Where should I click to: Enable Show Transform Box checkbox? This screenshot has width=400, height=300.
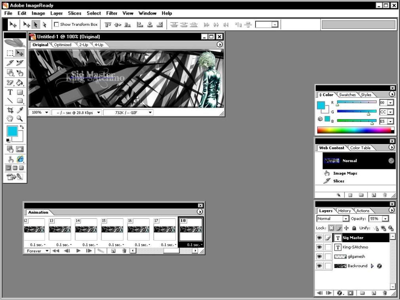pos(57,24)
